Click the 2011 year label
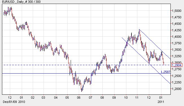The image size is (184, 106). (161, 102)
